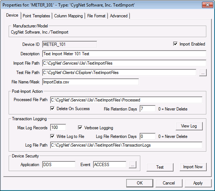This screenshot has height=191, width=215.
Task: Uncheck the Import Enabled checkbox
Action: (x=175, y=44)
